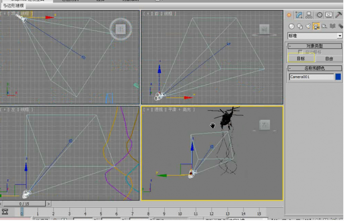Collapse the 对象类型 rollout
This screenshot has width=344, height=221.
[x=315, y=46]
